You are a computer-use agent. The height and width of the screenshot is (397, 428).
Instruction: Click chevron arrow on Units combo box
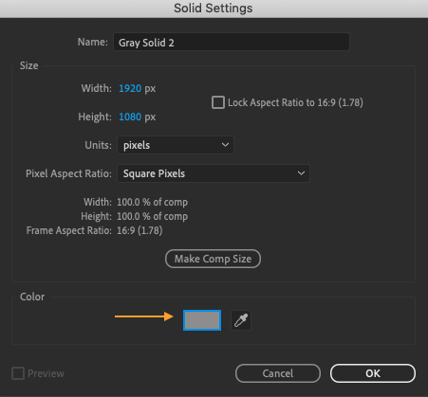coord(225,145)
